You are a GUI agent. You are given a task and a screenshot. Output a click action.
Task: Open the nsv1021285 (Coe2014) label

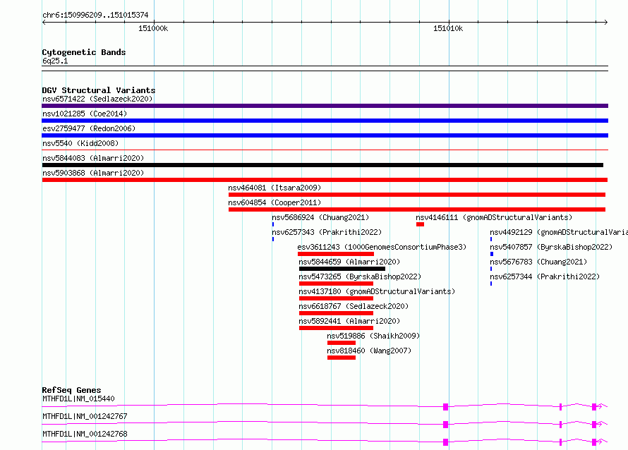click(x=85, y=114)
